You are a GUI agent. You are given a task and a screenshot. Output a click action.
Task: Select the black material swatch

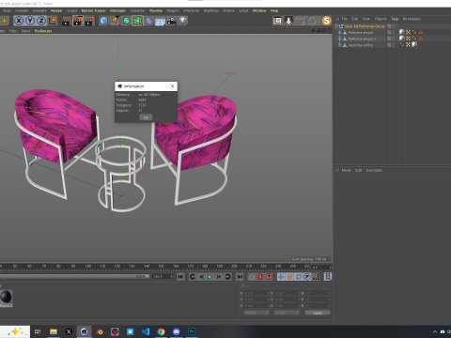click(7, 297)
